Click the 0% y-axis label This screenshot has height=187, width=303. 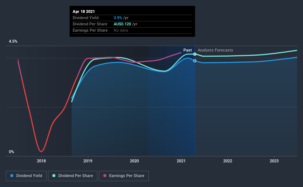11,152
